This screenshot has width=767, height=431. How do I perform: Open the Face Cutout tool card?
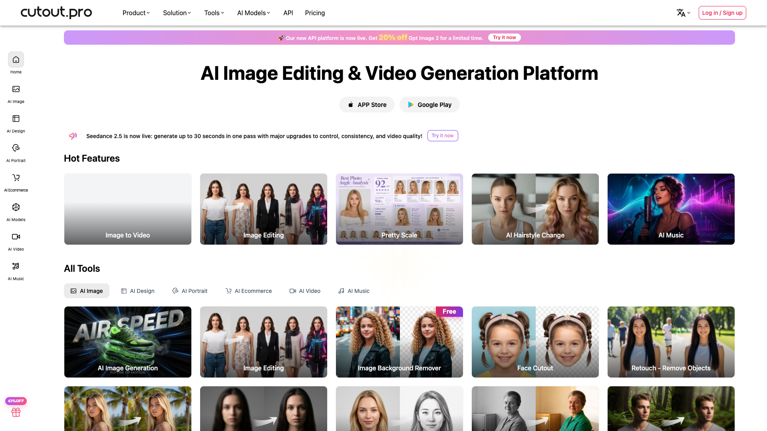535,342
